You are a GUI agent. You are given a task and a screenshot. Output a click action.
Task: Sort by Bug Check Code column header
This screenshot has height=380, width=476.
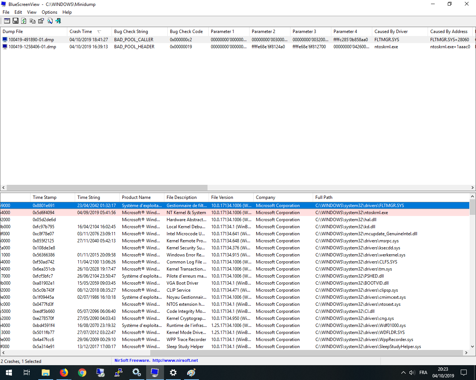[x=188, y=32]
